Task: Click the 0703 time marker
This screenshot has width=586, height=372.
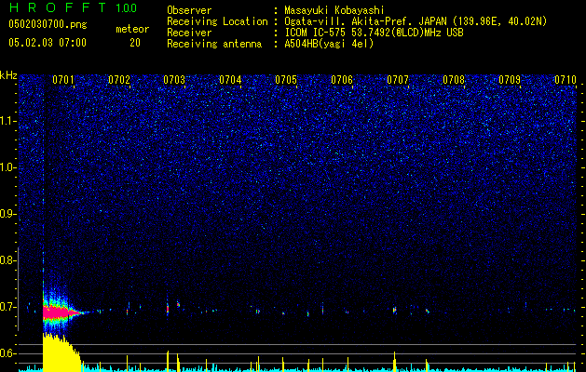Action: (x=174, y=79)
